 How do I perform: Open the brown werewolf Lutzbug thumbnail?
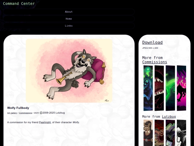point(148,133)
